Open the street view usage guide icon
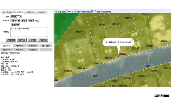This screenshot has width=171, height=98. click(x=96, y=11)
